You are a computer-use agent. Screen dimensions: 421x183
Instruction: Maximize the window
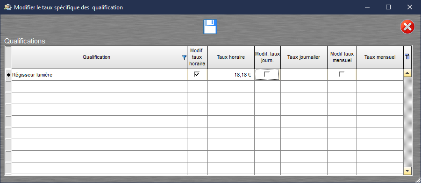[388, 7]
